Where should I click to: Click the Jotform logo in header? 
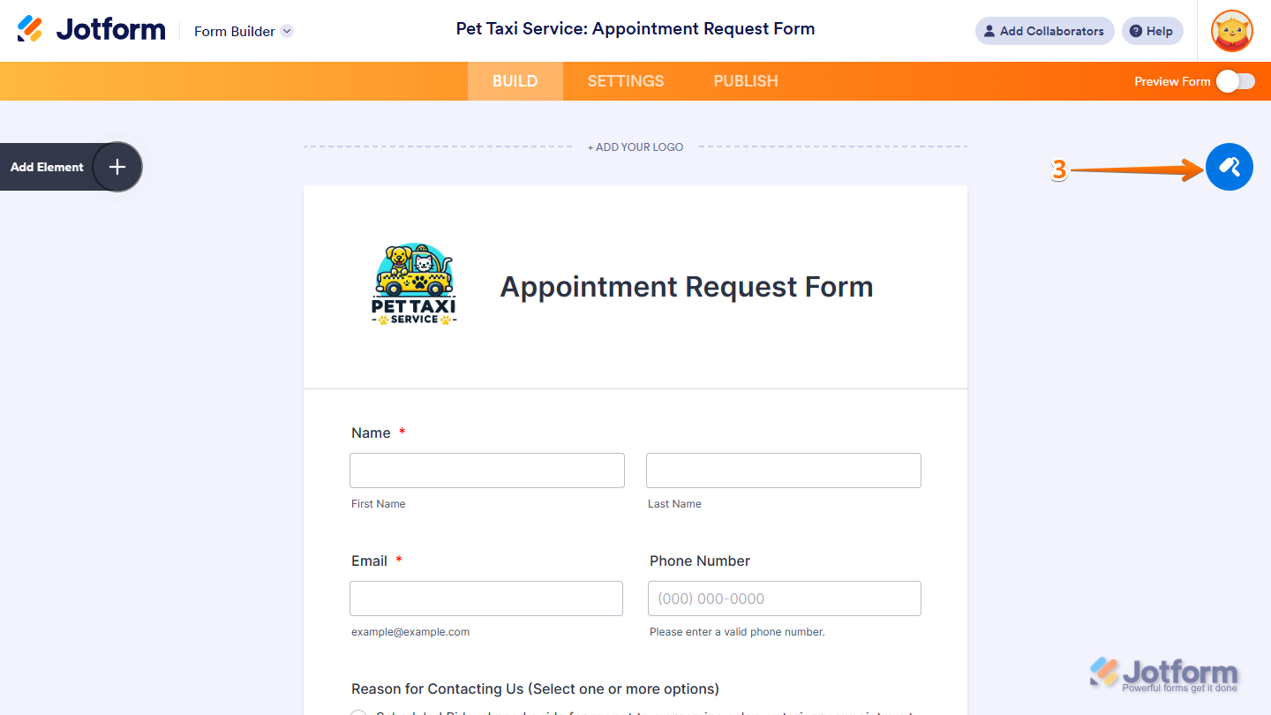[91, 30]
